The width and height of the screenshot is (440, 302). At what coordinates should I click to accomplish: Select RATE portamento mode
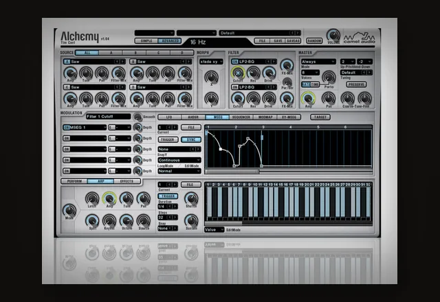click(305, 84)
